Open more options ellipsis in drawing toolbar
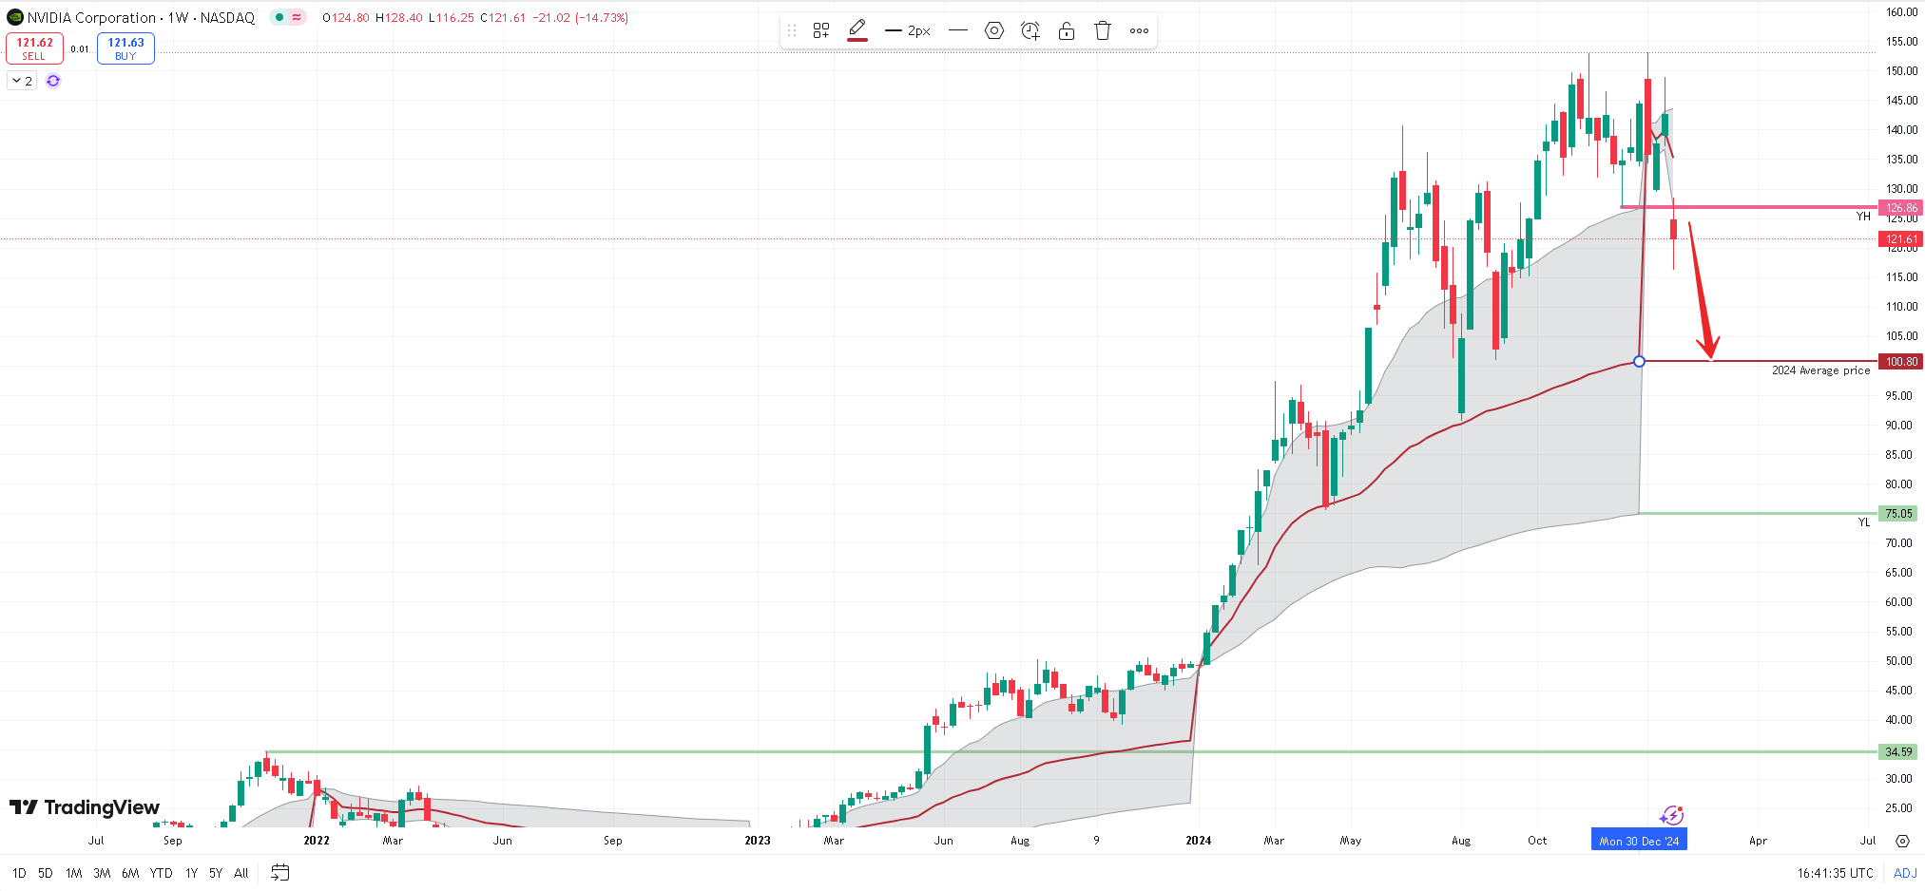 [1139, 30]
